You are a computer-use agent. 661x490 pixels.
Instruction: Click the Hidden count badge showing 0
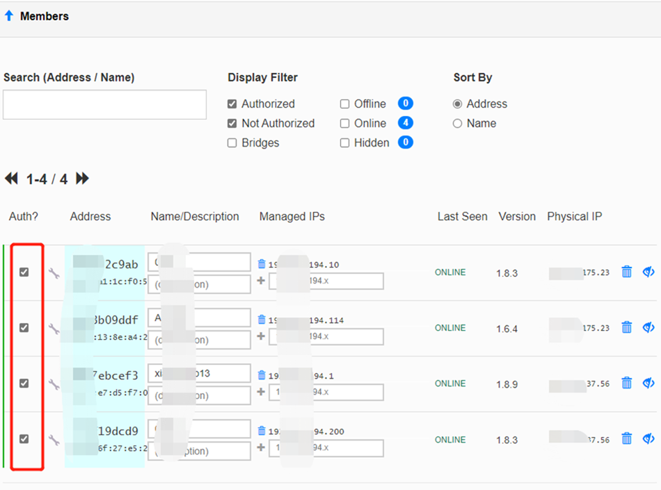[406, 142]
